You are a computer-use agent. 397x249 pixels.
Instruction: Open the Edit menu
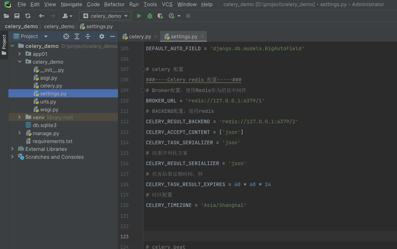click(35, 4)
